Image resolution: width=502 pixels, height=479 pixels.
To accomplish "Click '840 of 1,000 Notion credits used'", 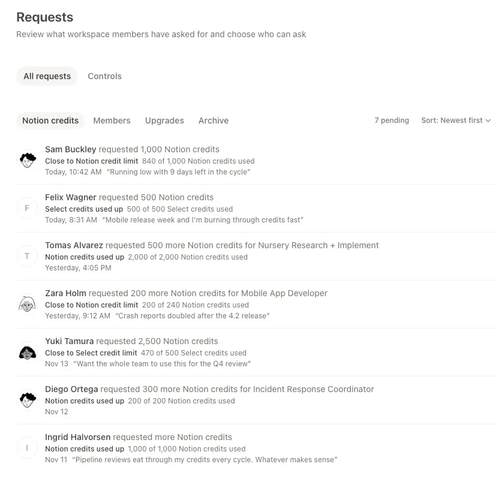I will pyautogui.click(x=198, y=161).
